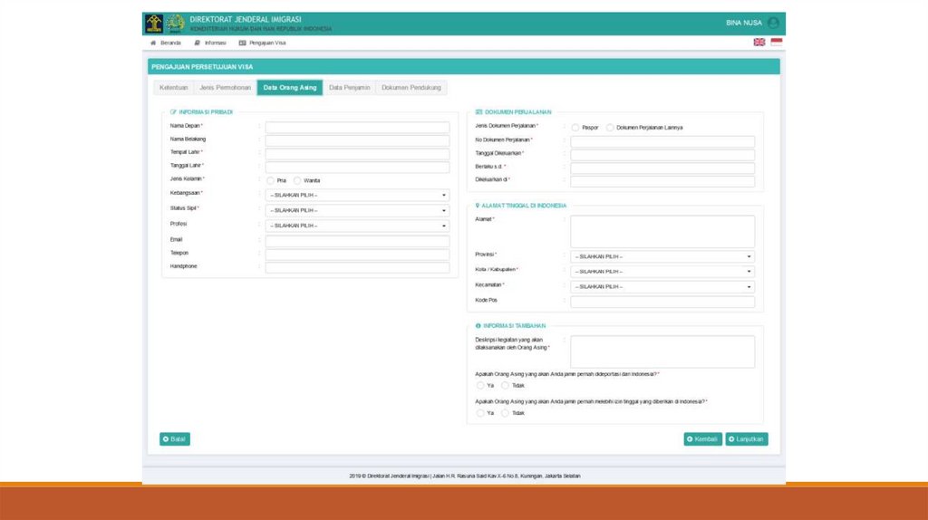Click the Tanggal Lahir input field
The width and height of the screenshot is (928, 520).
coord(357,168)
